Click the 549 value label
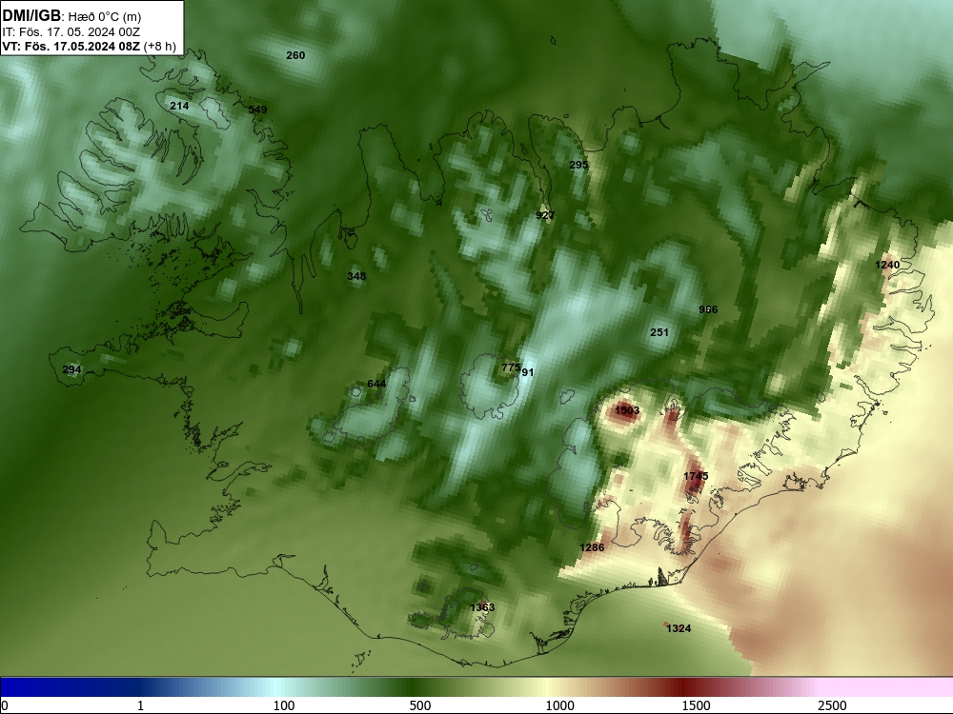 [x=257, y=109]
